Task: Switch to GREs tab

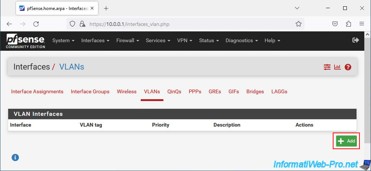Action: click(x=215, y=91)
